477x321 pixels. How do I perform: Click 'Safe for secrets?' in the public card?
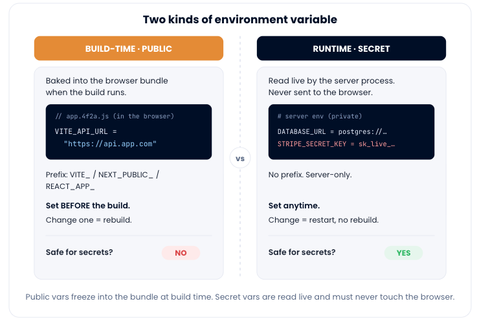tap(80, 252)
